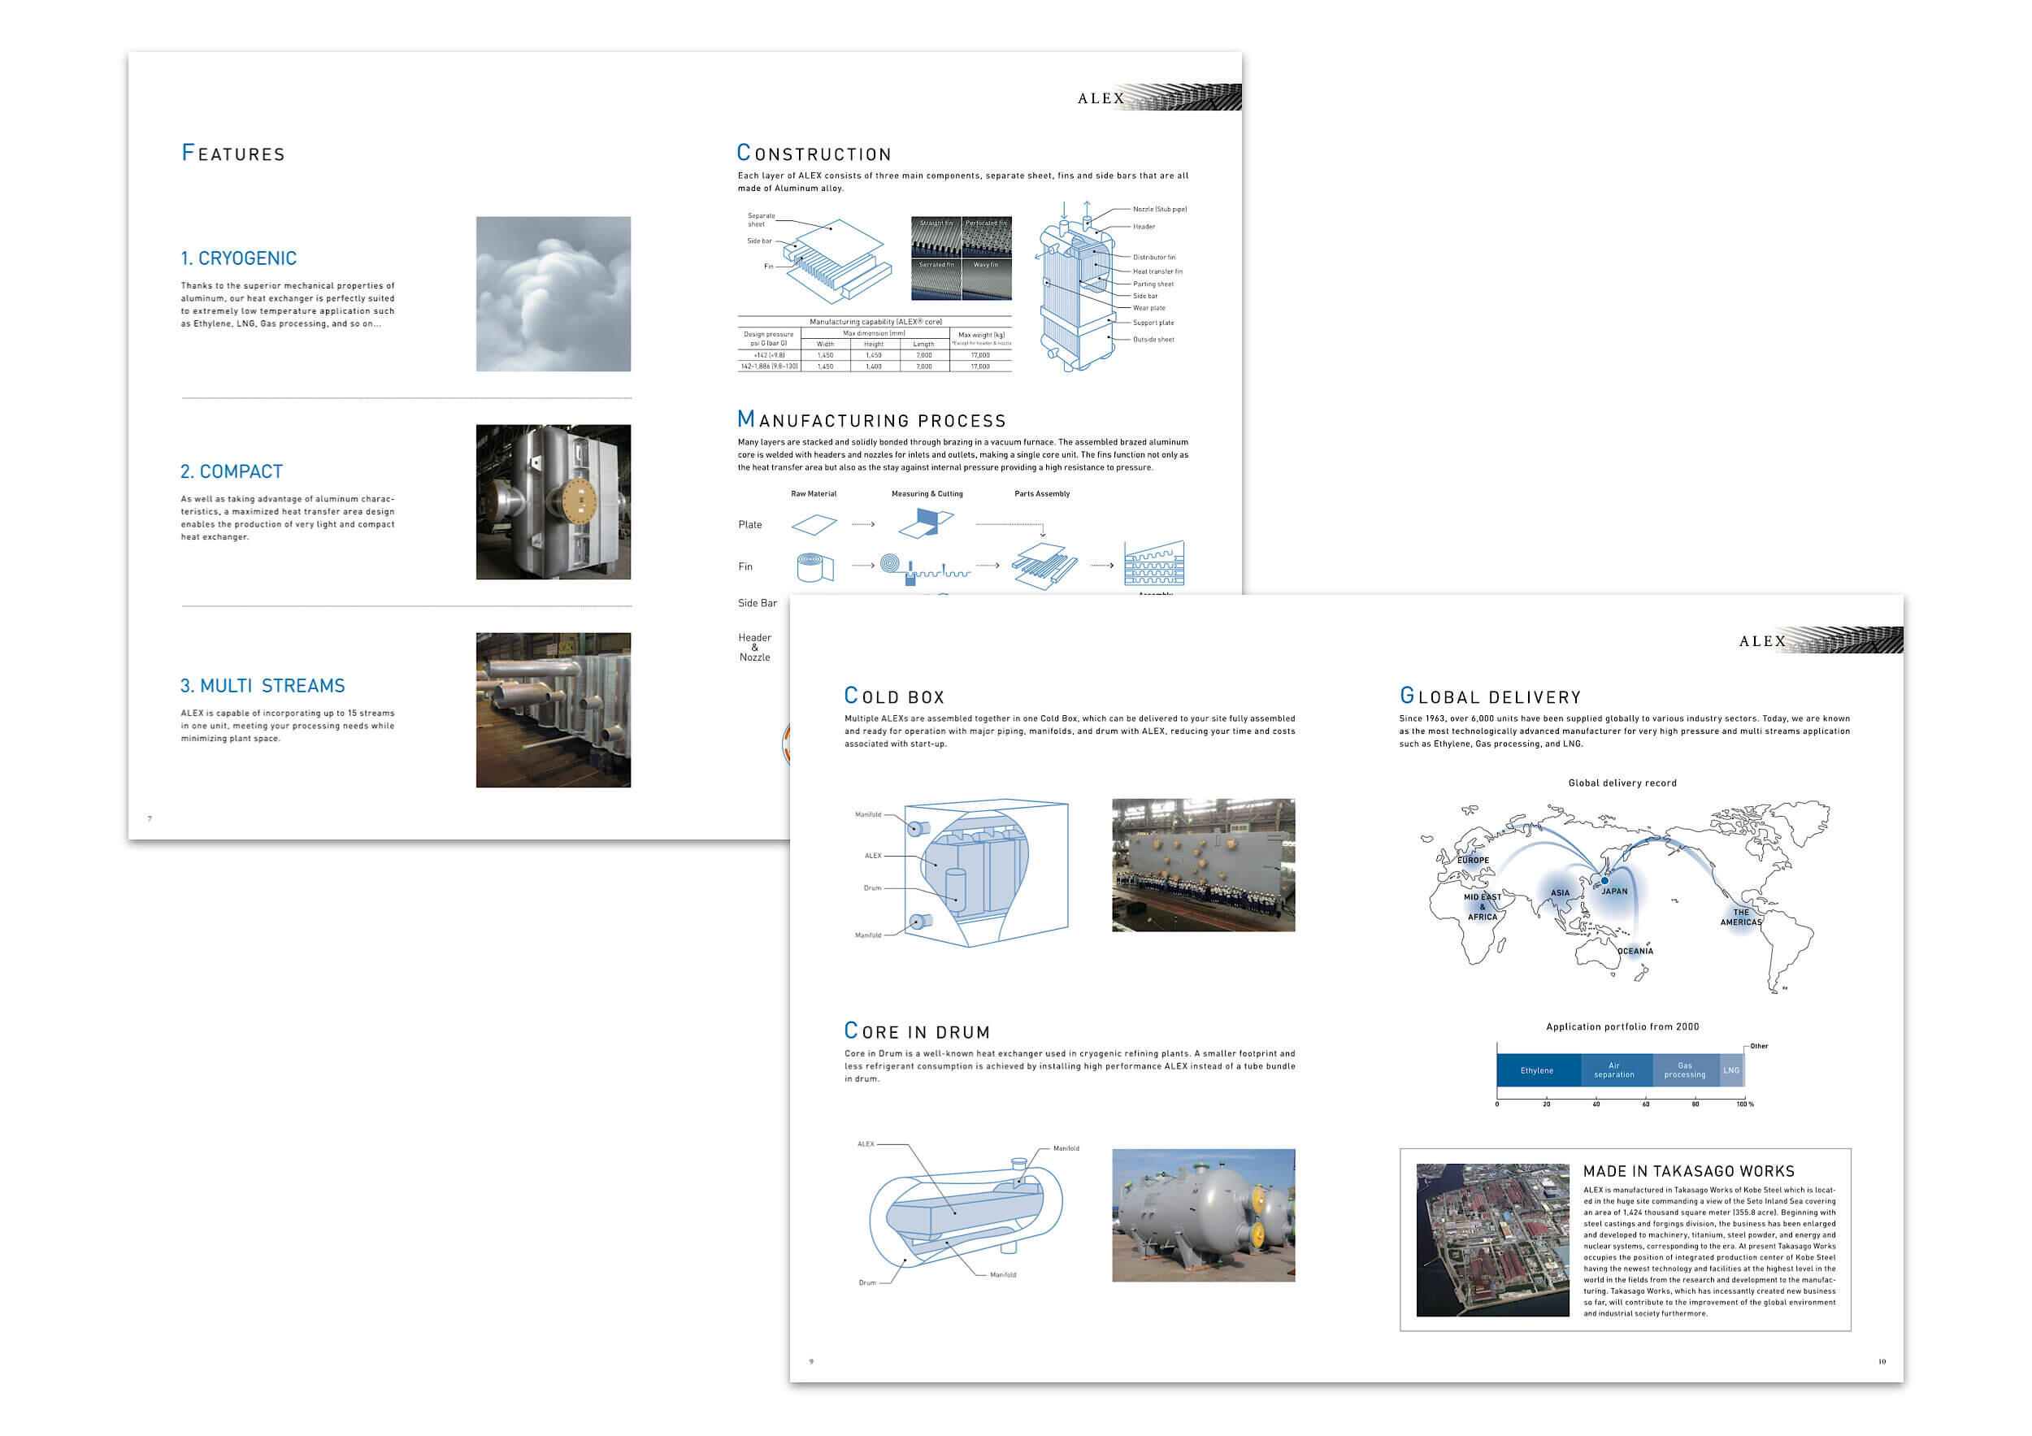Click the plate measuring and cutting icon
The image size is (2032, 1436).
(x=926, y=523)
